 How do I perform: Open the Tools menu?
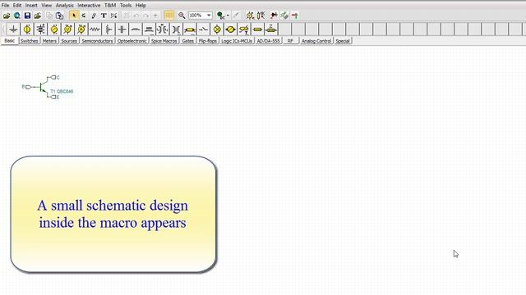[x=126, y=6]
